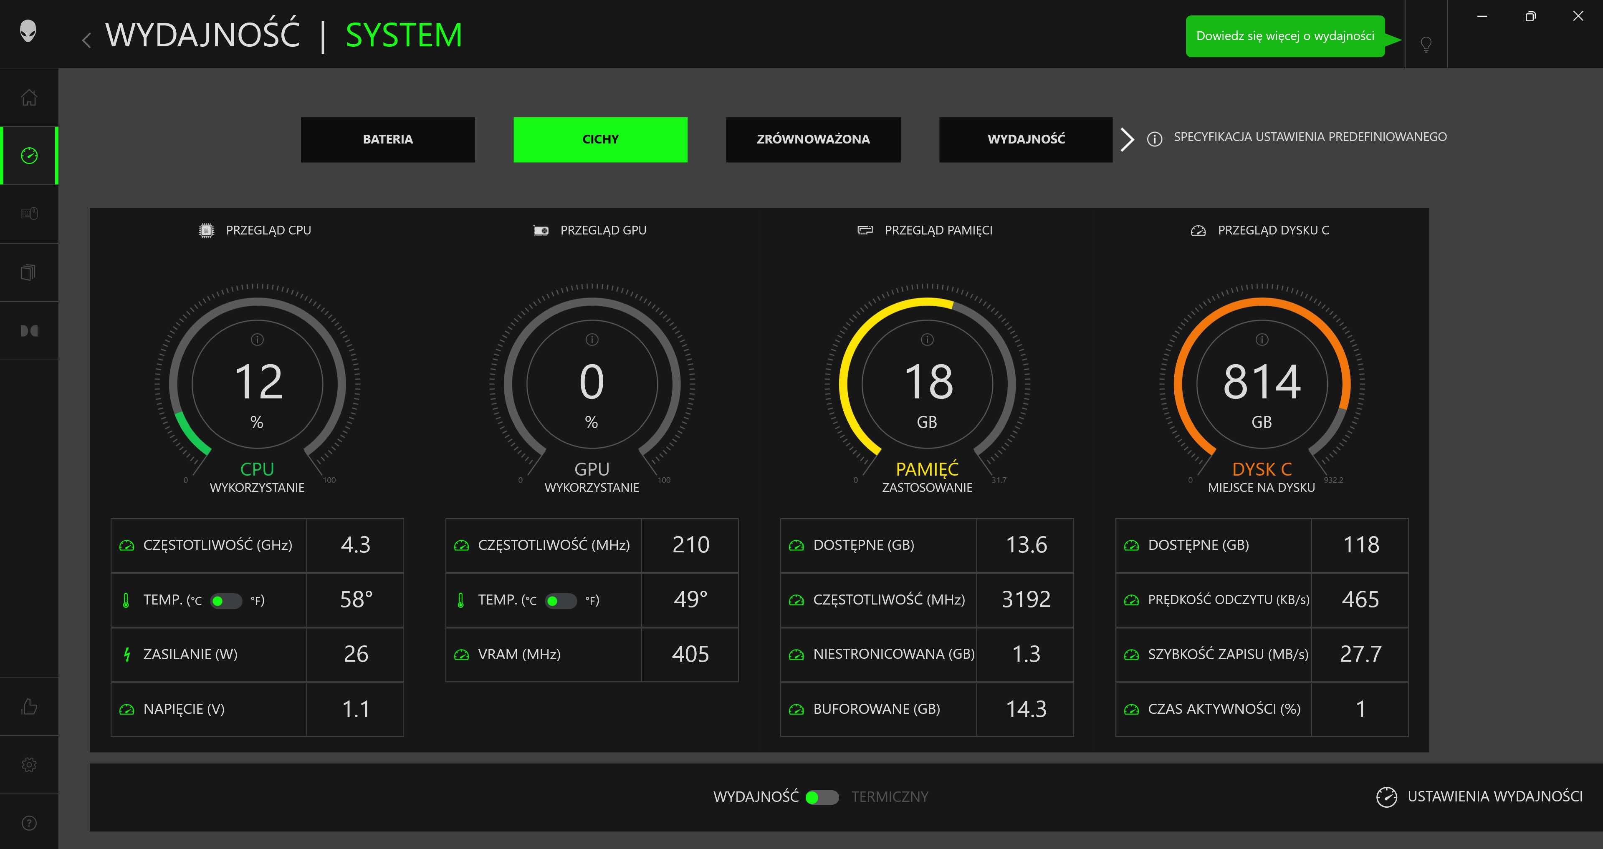This screenshot has height=849, width=1603.
Task: Select the ZRÓWNOWAŻONA preset tab
Action: [813, 139]
